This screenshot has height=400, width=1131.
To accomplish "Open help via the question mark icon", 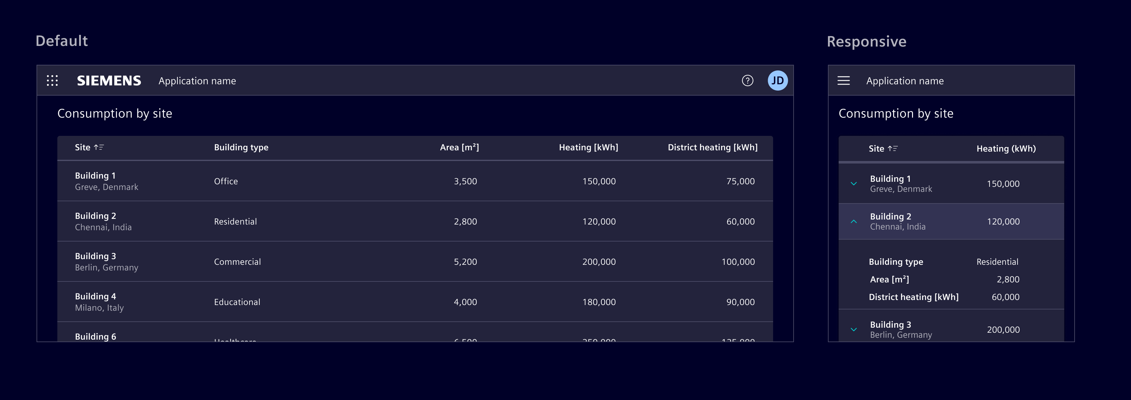I will 747,80.
